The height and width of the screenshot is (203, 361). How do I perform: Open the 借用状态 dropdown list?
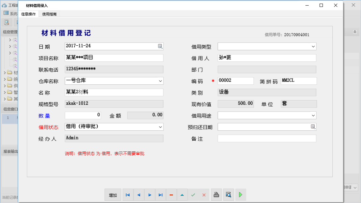click(x=160, y=127)
